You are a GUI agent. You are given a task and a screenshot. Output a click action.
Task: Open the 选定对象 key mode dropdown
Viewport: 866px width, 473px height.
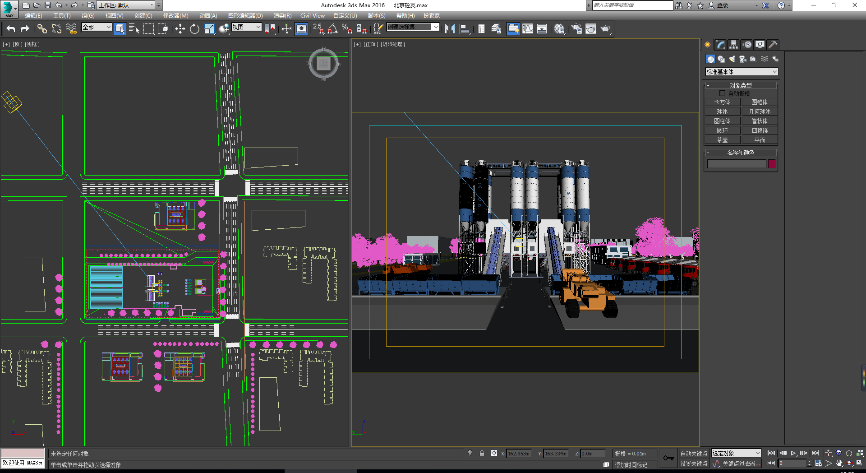point(736,453)
